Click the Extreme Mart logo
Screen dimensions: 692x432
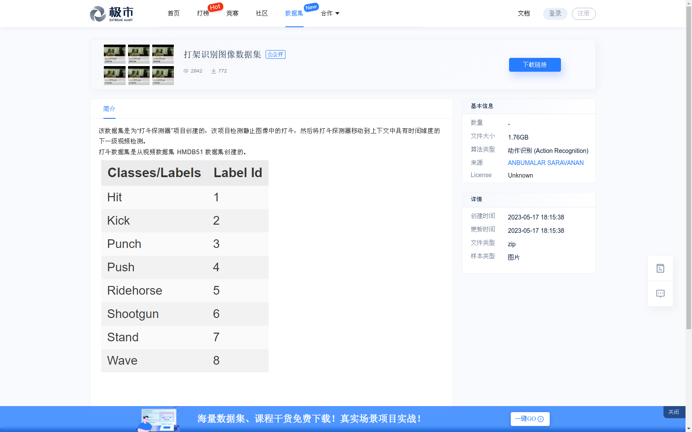point(112,14)
